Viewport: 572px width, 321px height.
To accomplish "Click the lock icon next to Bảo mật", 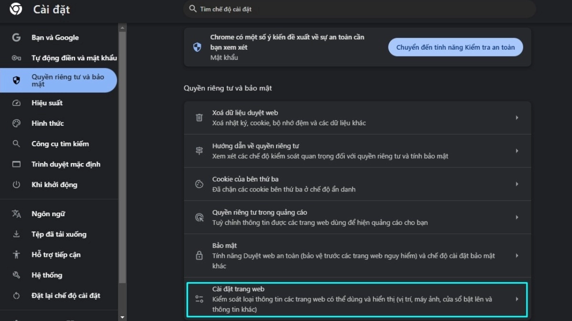I will point(199,255).
